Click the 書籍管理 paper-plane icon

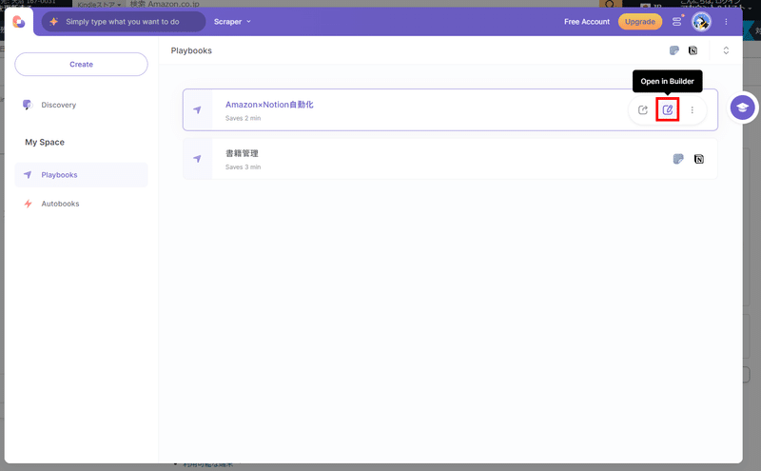point(197,159)
